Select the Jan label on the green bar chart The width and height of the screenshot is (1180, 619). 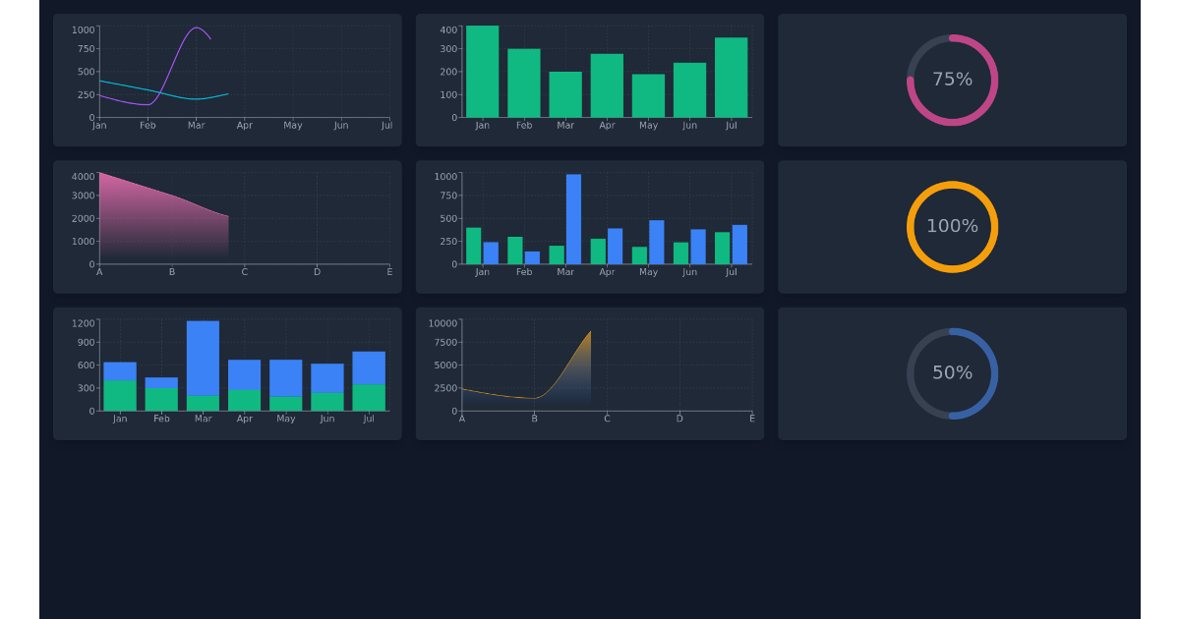482,126
